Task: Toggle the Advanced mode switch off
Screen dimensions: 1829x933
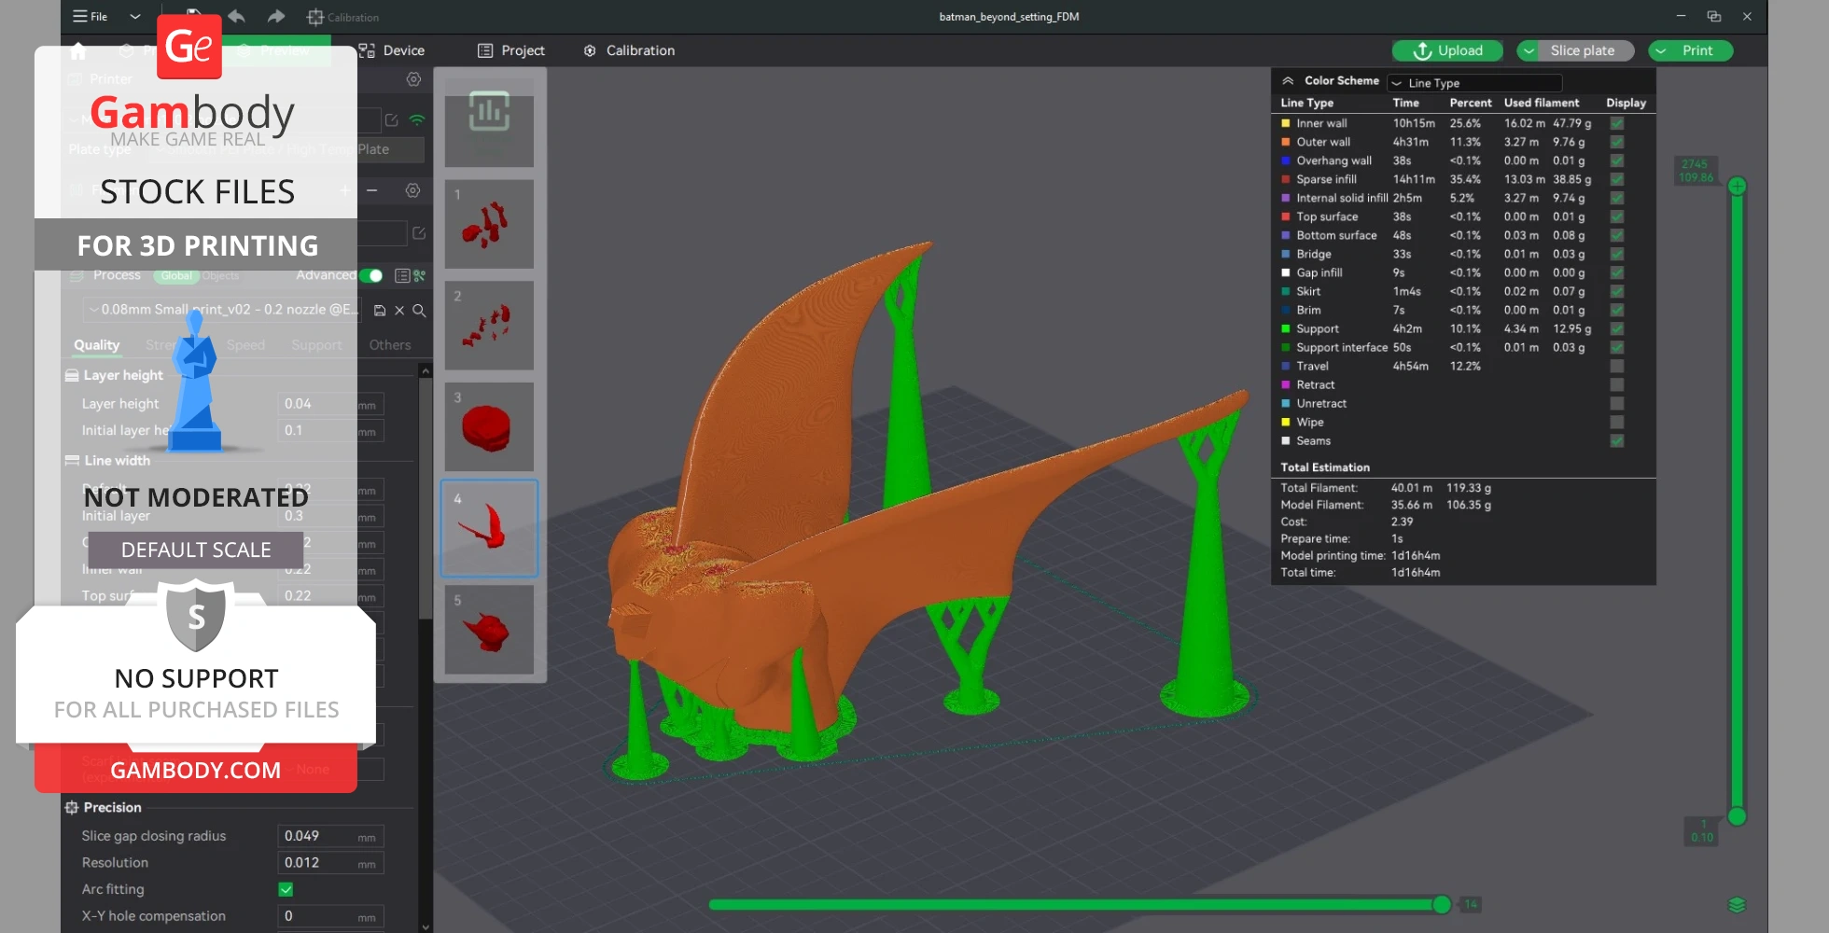Action: tap(370, 275)
